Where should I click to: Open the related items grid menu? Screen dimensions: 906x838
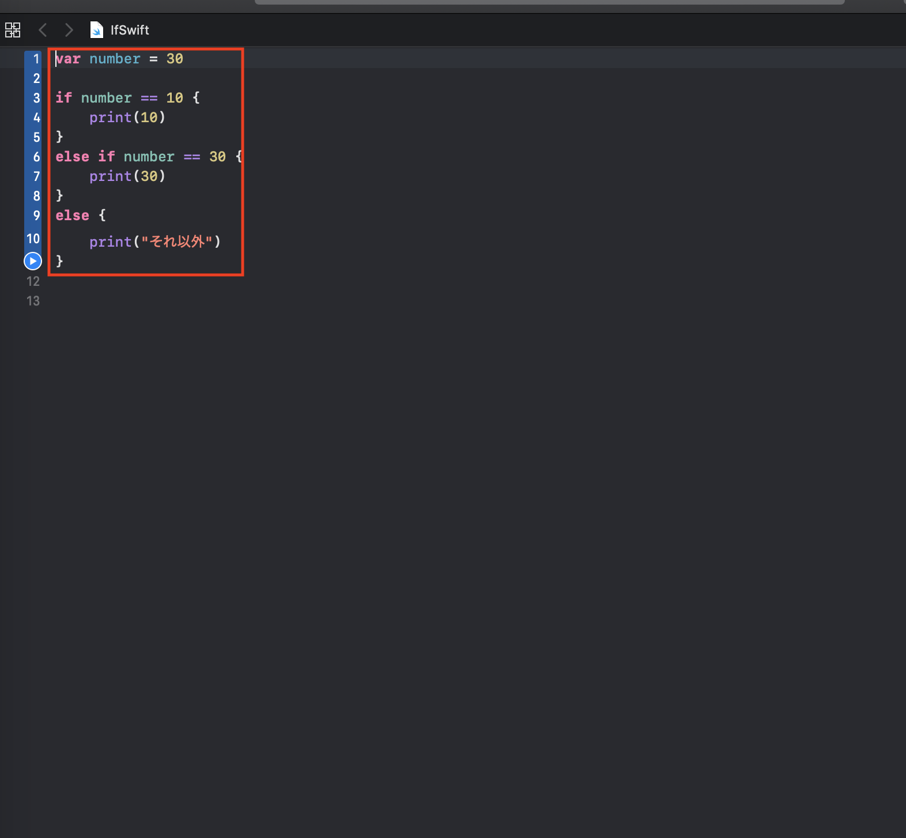point(13,30)
